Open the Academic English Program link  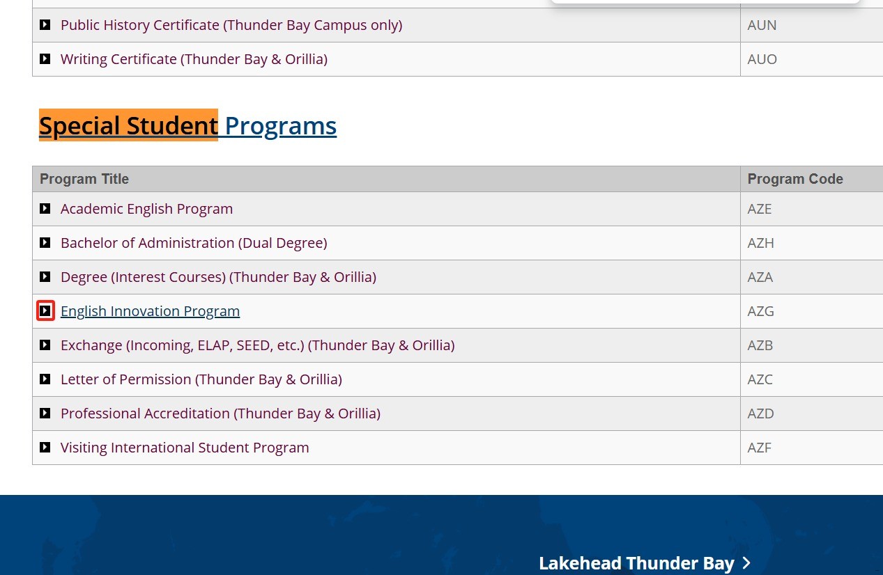(x=146, y=209)
